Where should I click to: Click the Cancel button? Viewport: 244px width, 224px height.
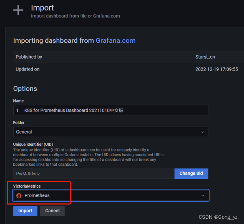point(52,211)
